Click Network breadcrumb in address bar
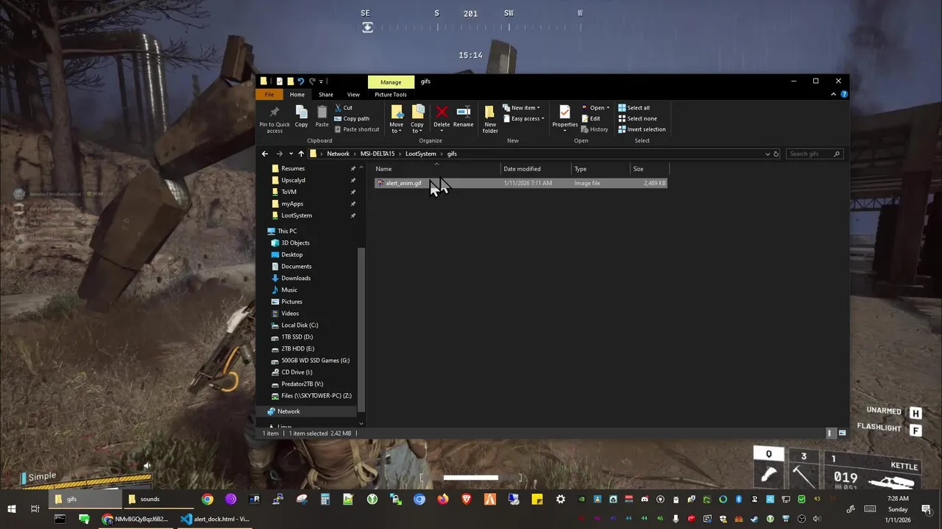 tap(338, 154)
